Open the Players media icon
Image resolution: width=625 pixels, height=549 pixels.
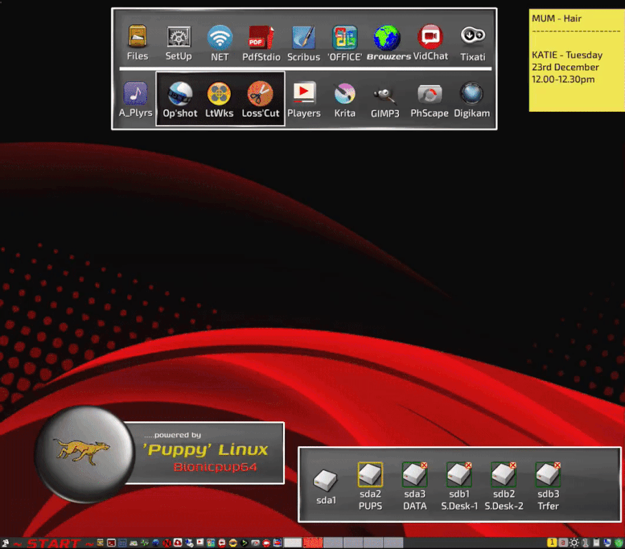pyautogui.click(x=304, y=93)
